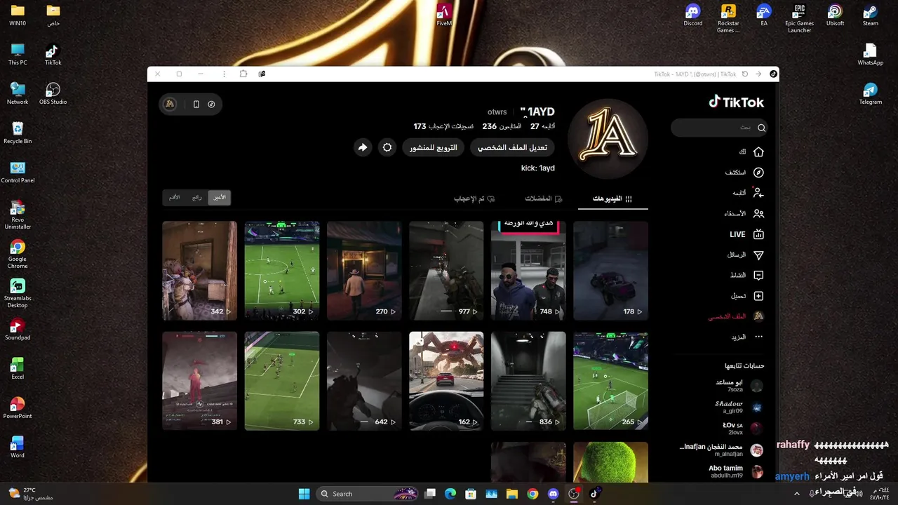Image resolution: width=898 pixels, height=505 pixels.
Task: Click the أتابعه 27 following count
Action: tap(542, 126)
